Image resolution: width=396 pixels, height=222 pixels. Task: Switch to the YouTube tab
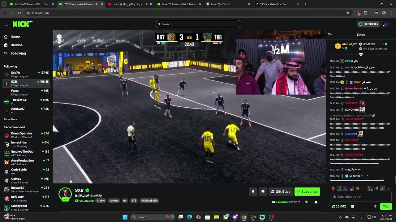pos(129,4)
